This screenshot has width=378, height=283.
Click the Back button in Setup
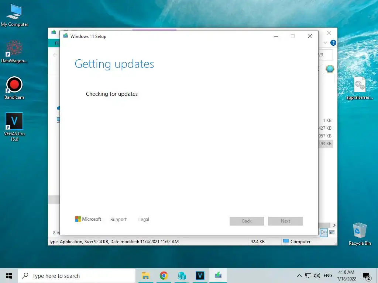[x=247, y=221]
